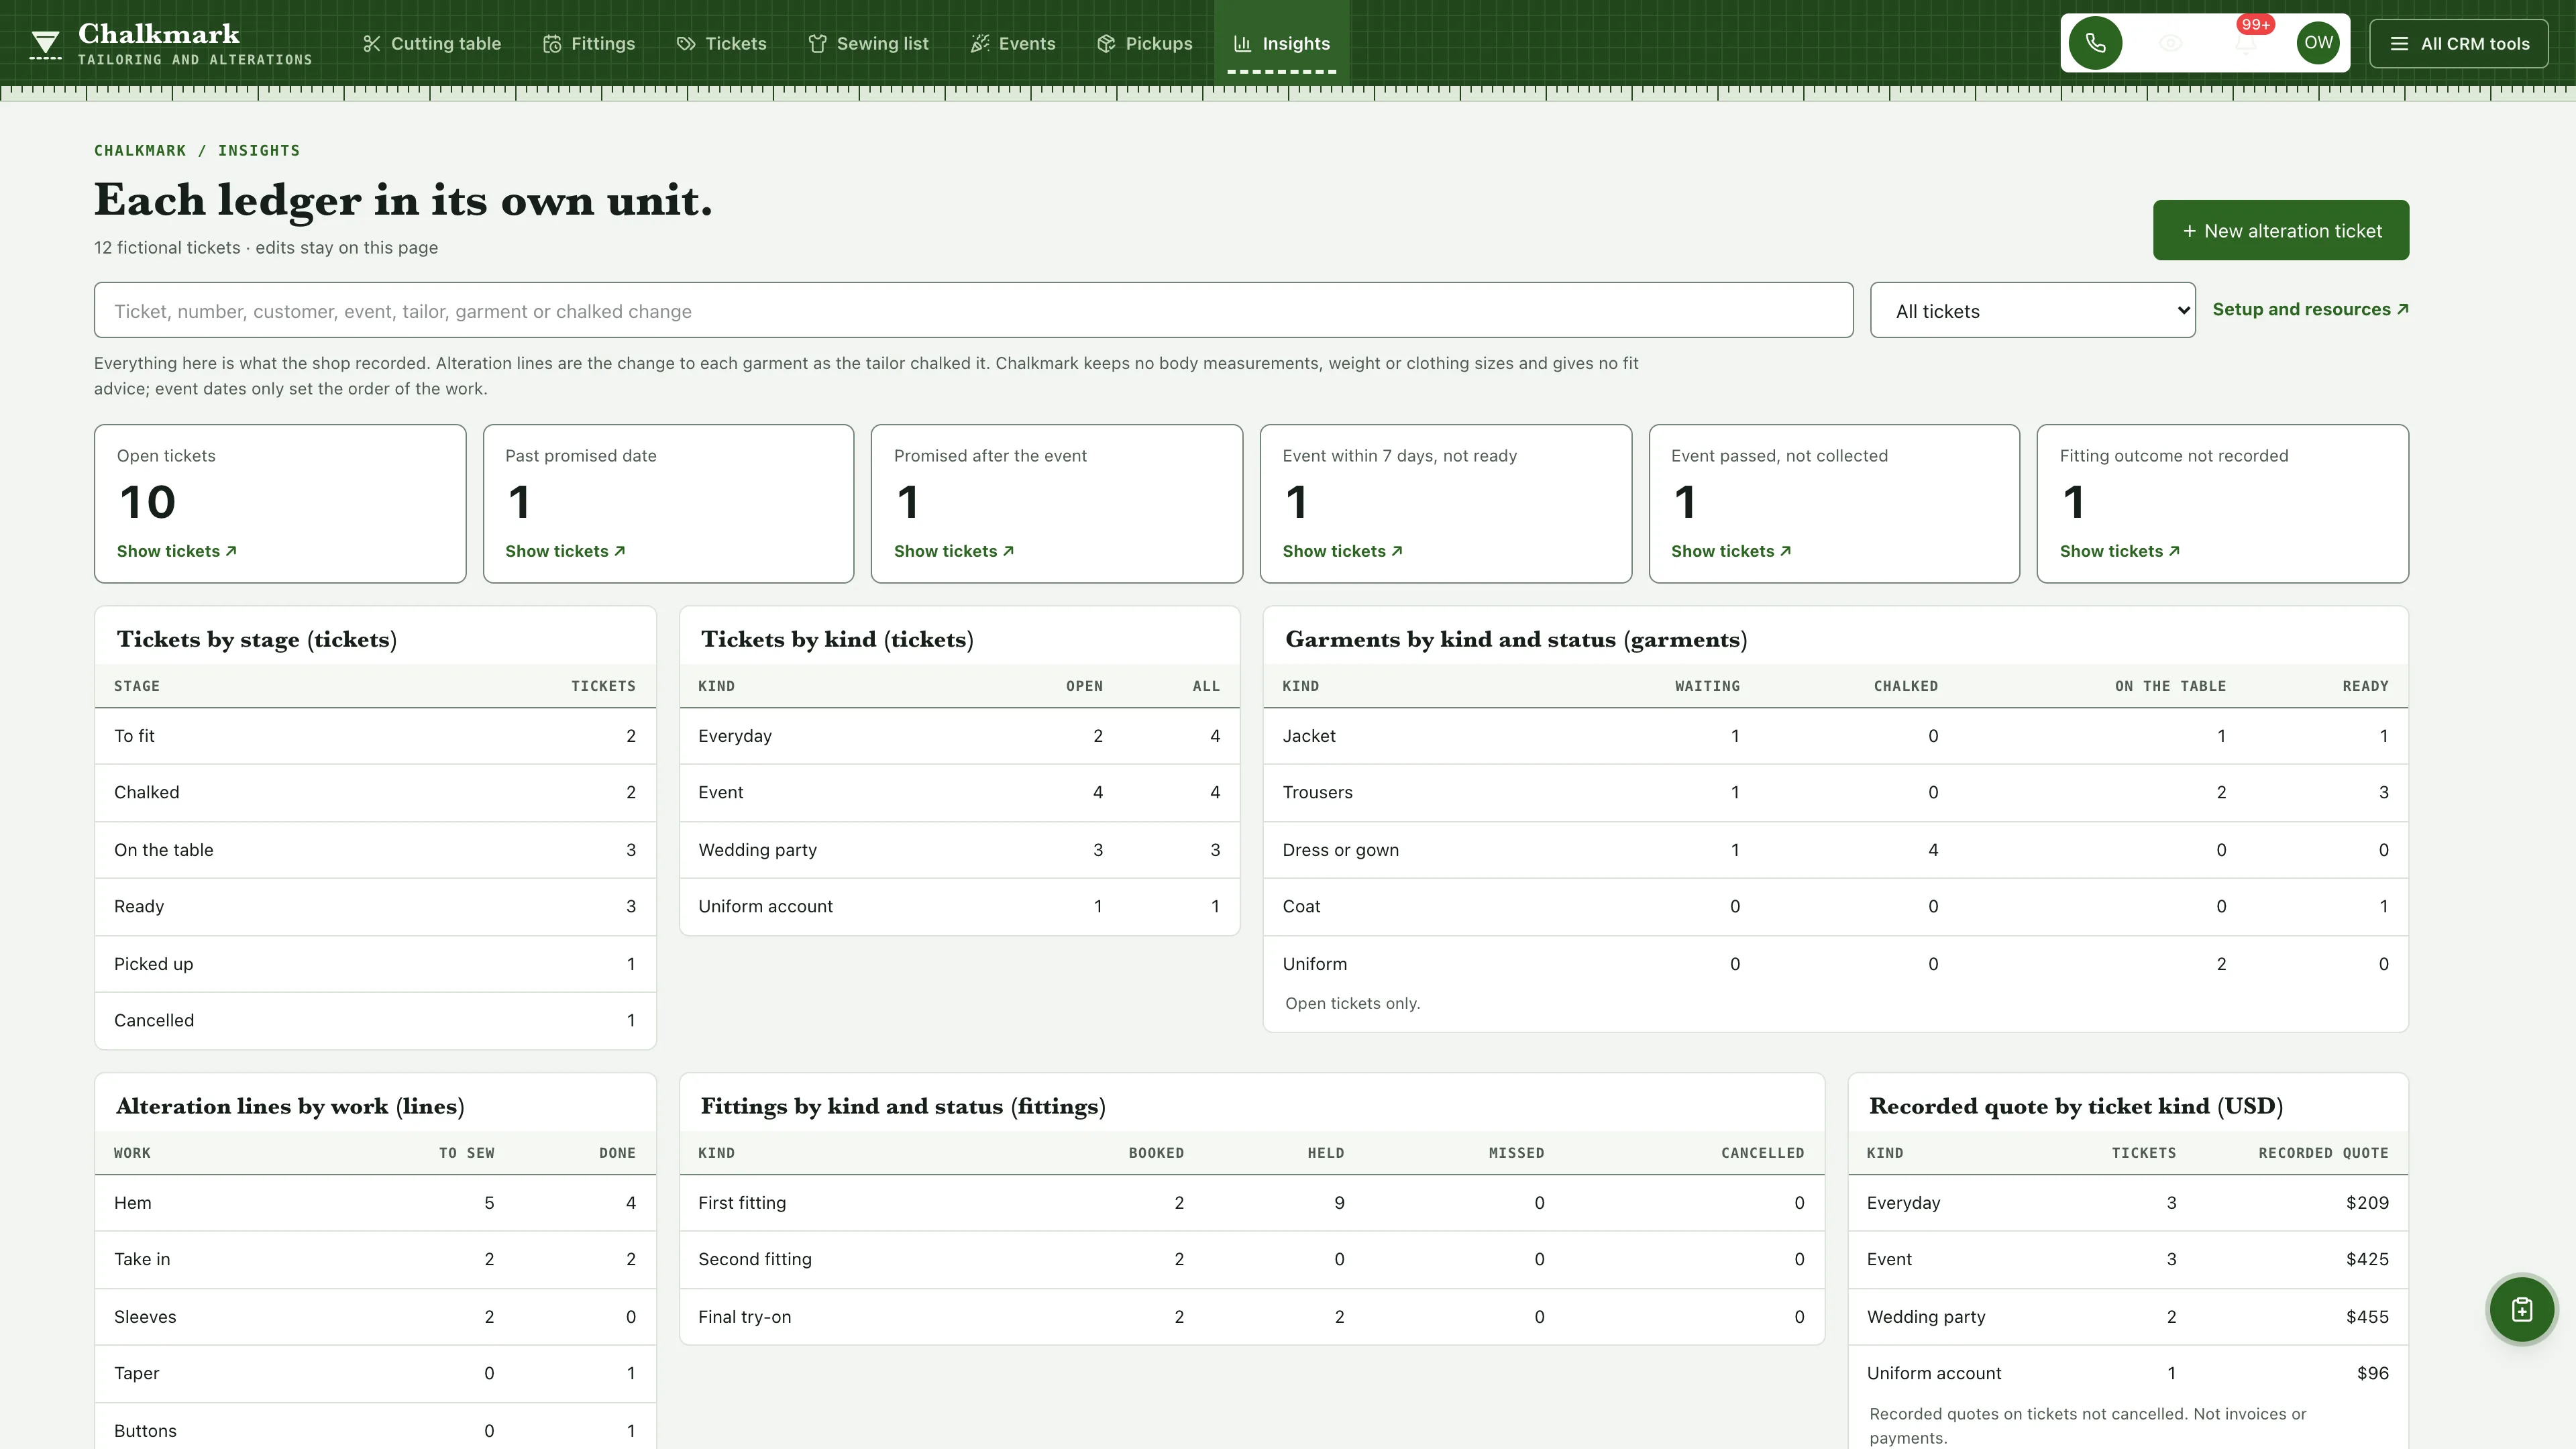This screenshot has width=2576, height=1449.
Task: Click the 'Wedding party' row in Tickets by kind
Action: [x=959, y=850]
